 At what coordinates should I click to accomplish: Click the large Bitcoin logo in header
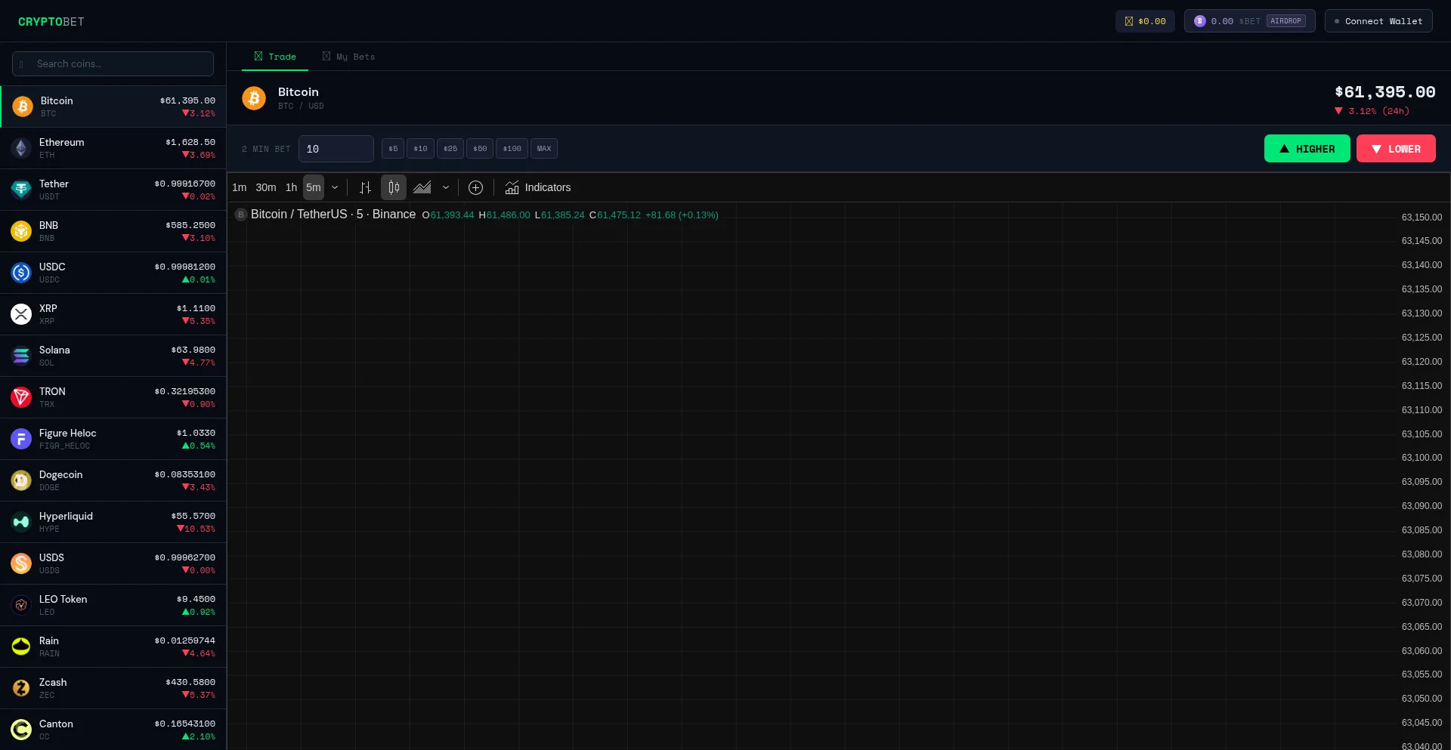pyautogui.click(x=254, y=98)
